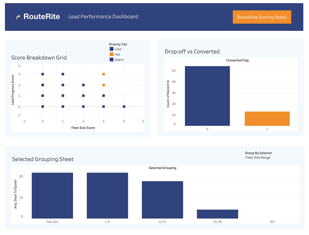Click orange point at fleet 3, progress 2
This screenshot has width=309, height=235.
pos(104,85)
